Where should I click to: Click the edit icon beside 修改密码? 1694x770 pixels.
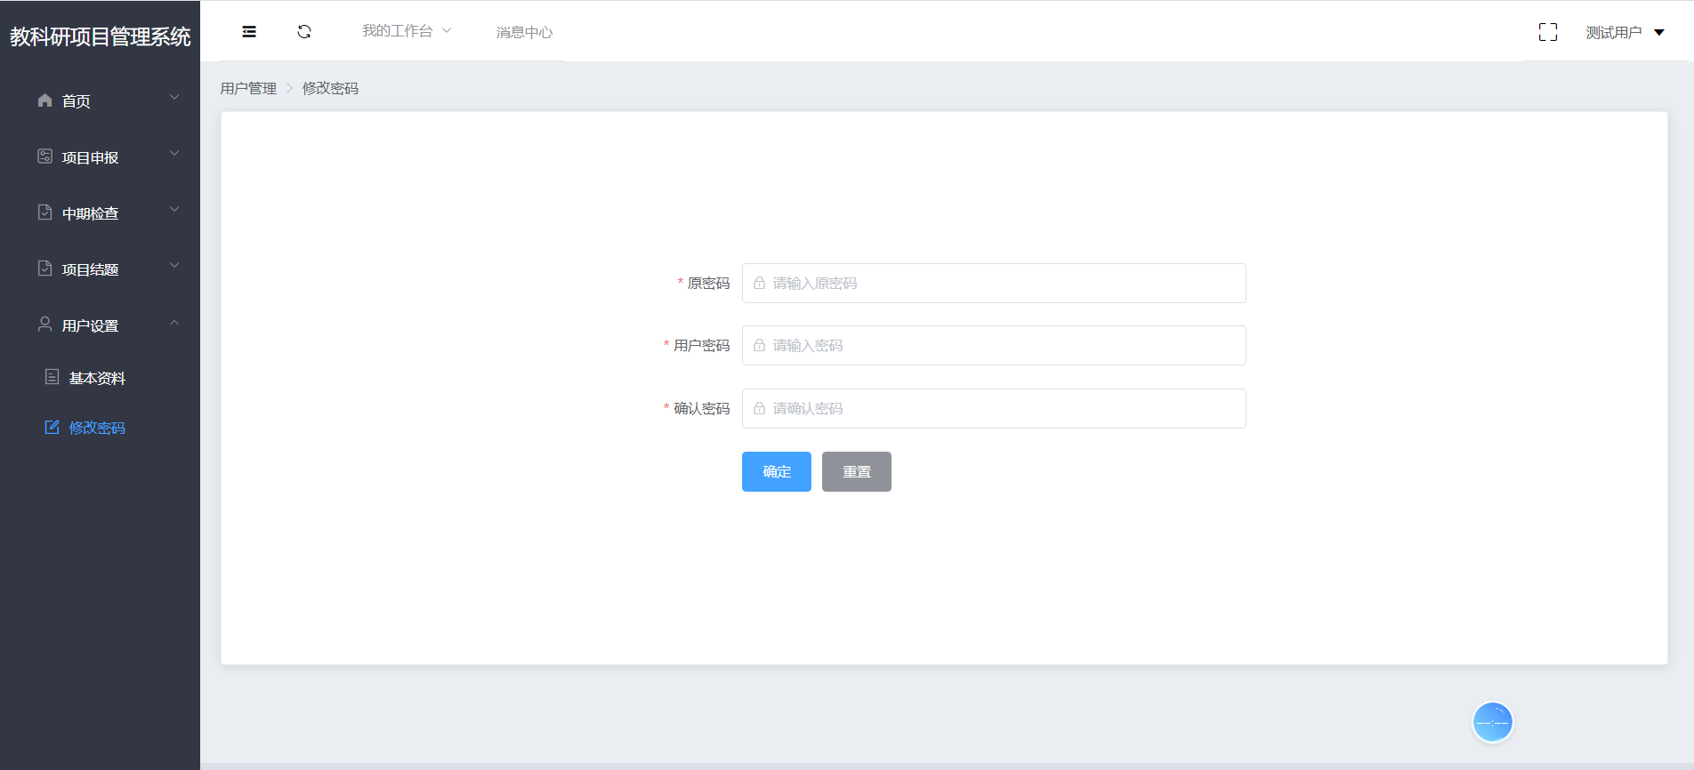52,427
